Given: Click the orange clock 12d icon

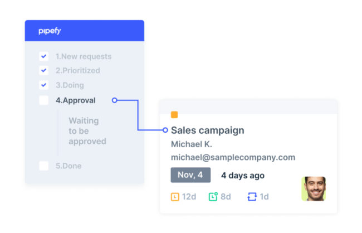Looking at the screenshot, I should pos(175,197).
